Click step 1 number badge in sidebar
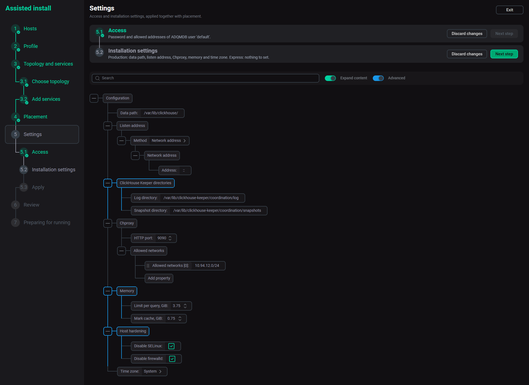This screenshot has height=385, width=529. coord(15,29)
